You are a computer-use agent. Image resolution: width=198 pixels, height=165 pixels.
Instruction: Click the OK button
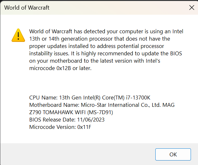tap(173, 154)
